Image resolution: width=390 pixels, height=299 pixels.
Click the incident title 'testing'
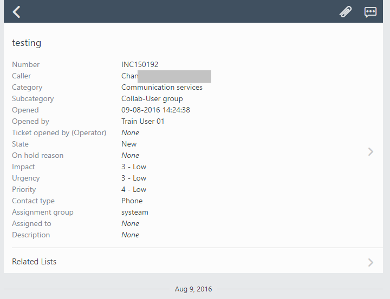point(27,43)
